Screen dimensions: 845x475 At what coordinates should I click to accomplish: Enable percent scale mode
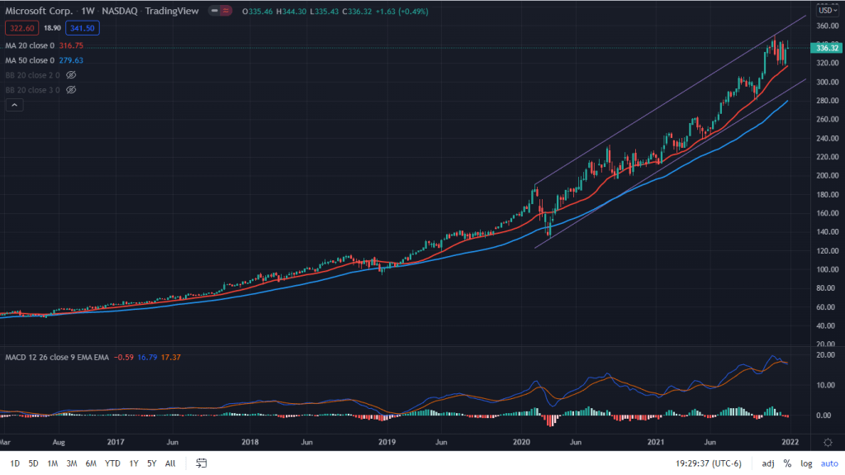(x=787, y=463)
